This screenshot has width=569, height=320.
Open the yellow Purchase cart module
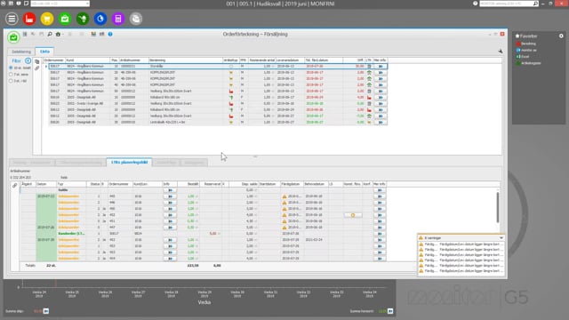click(x=47, y=19)
